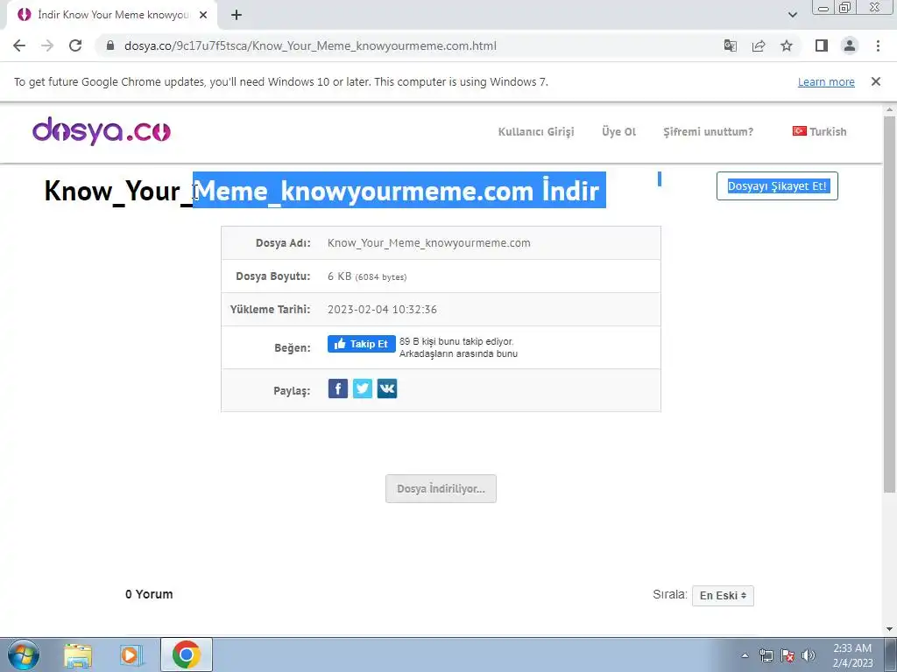Share on VK icon
Image resolution: width=897 pixels, height=672 pixels.
coord(387,388)
